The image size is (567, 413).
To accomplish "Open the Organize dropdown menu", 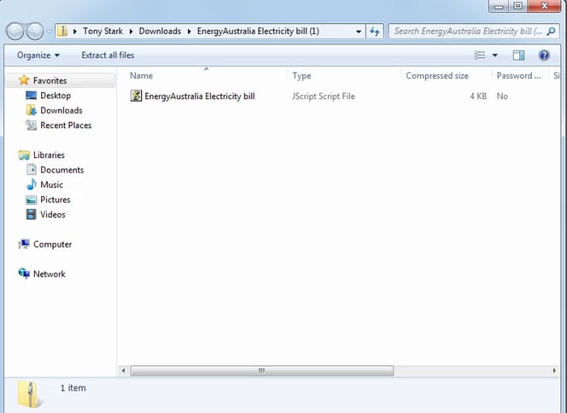I will point(38,55).
